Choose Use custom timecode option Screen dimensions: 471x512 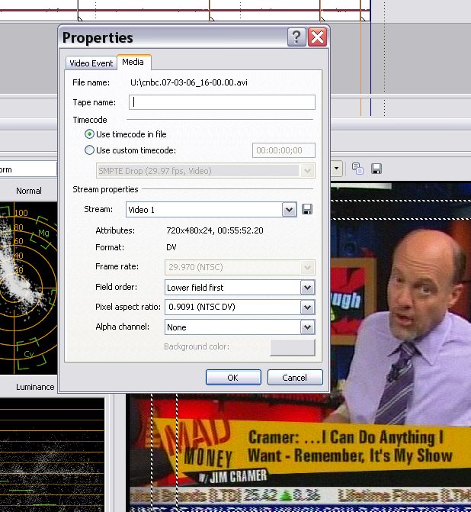[x=130, y=150]
